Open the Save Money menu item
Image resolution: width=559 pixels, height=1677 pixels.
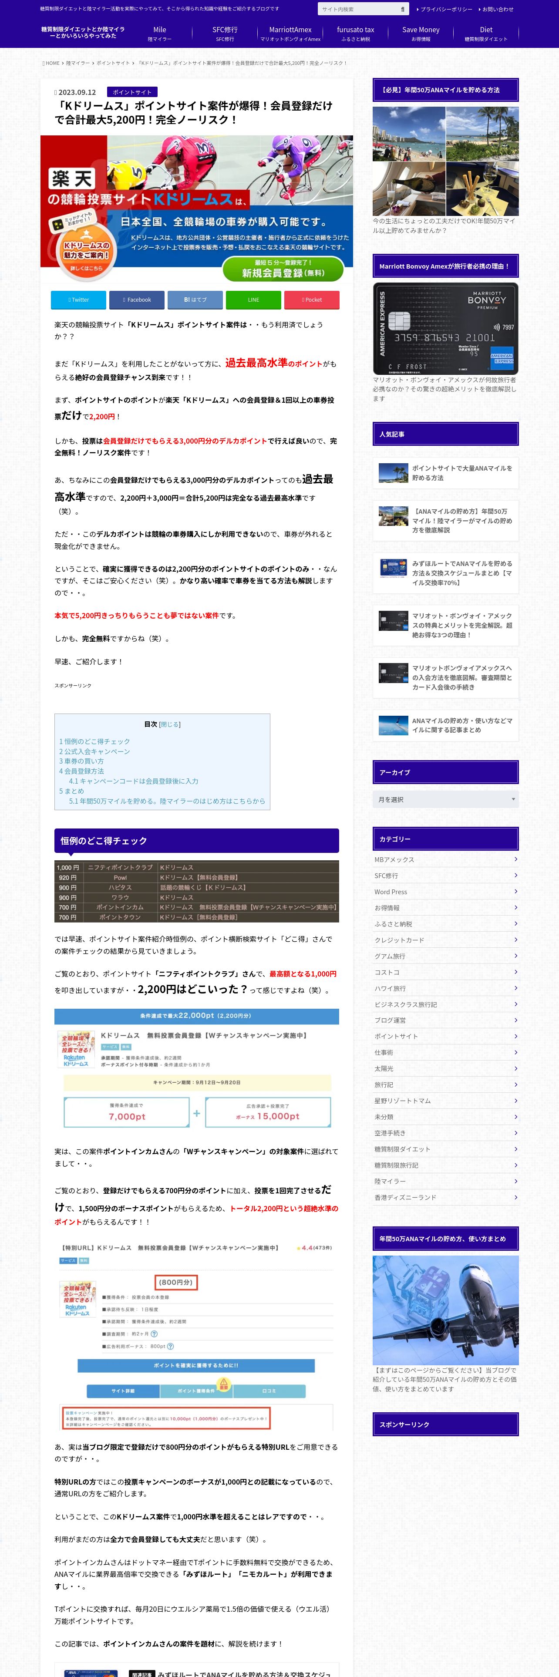pyautogui.click(x=421, y=34)
